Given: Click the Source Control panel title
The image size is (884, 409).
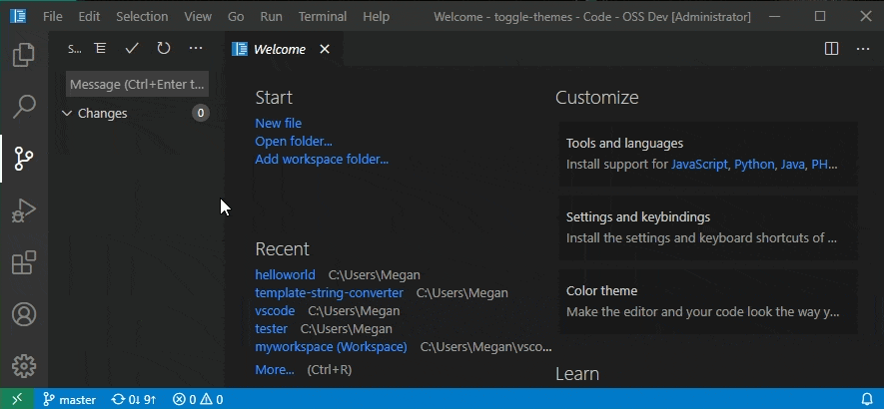Looking at the screenshot, I should pyautogui.click(x=75, y=49).
